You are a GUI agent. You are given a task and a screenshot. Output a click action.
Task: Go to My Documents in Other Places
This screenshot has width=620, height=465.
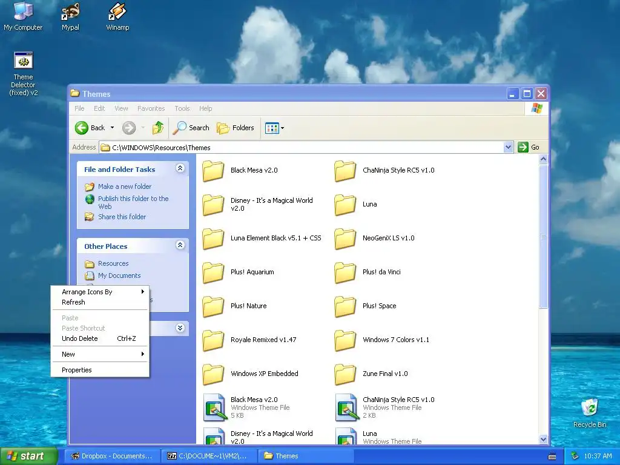click(x=119, y=275)
